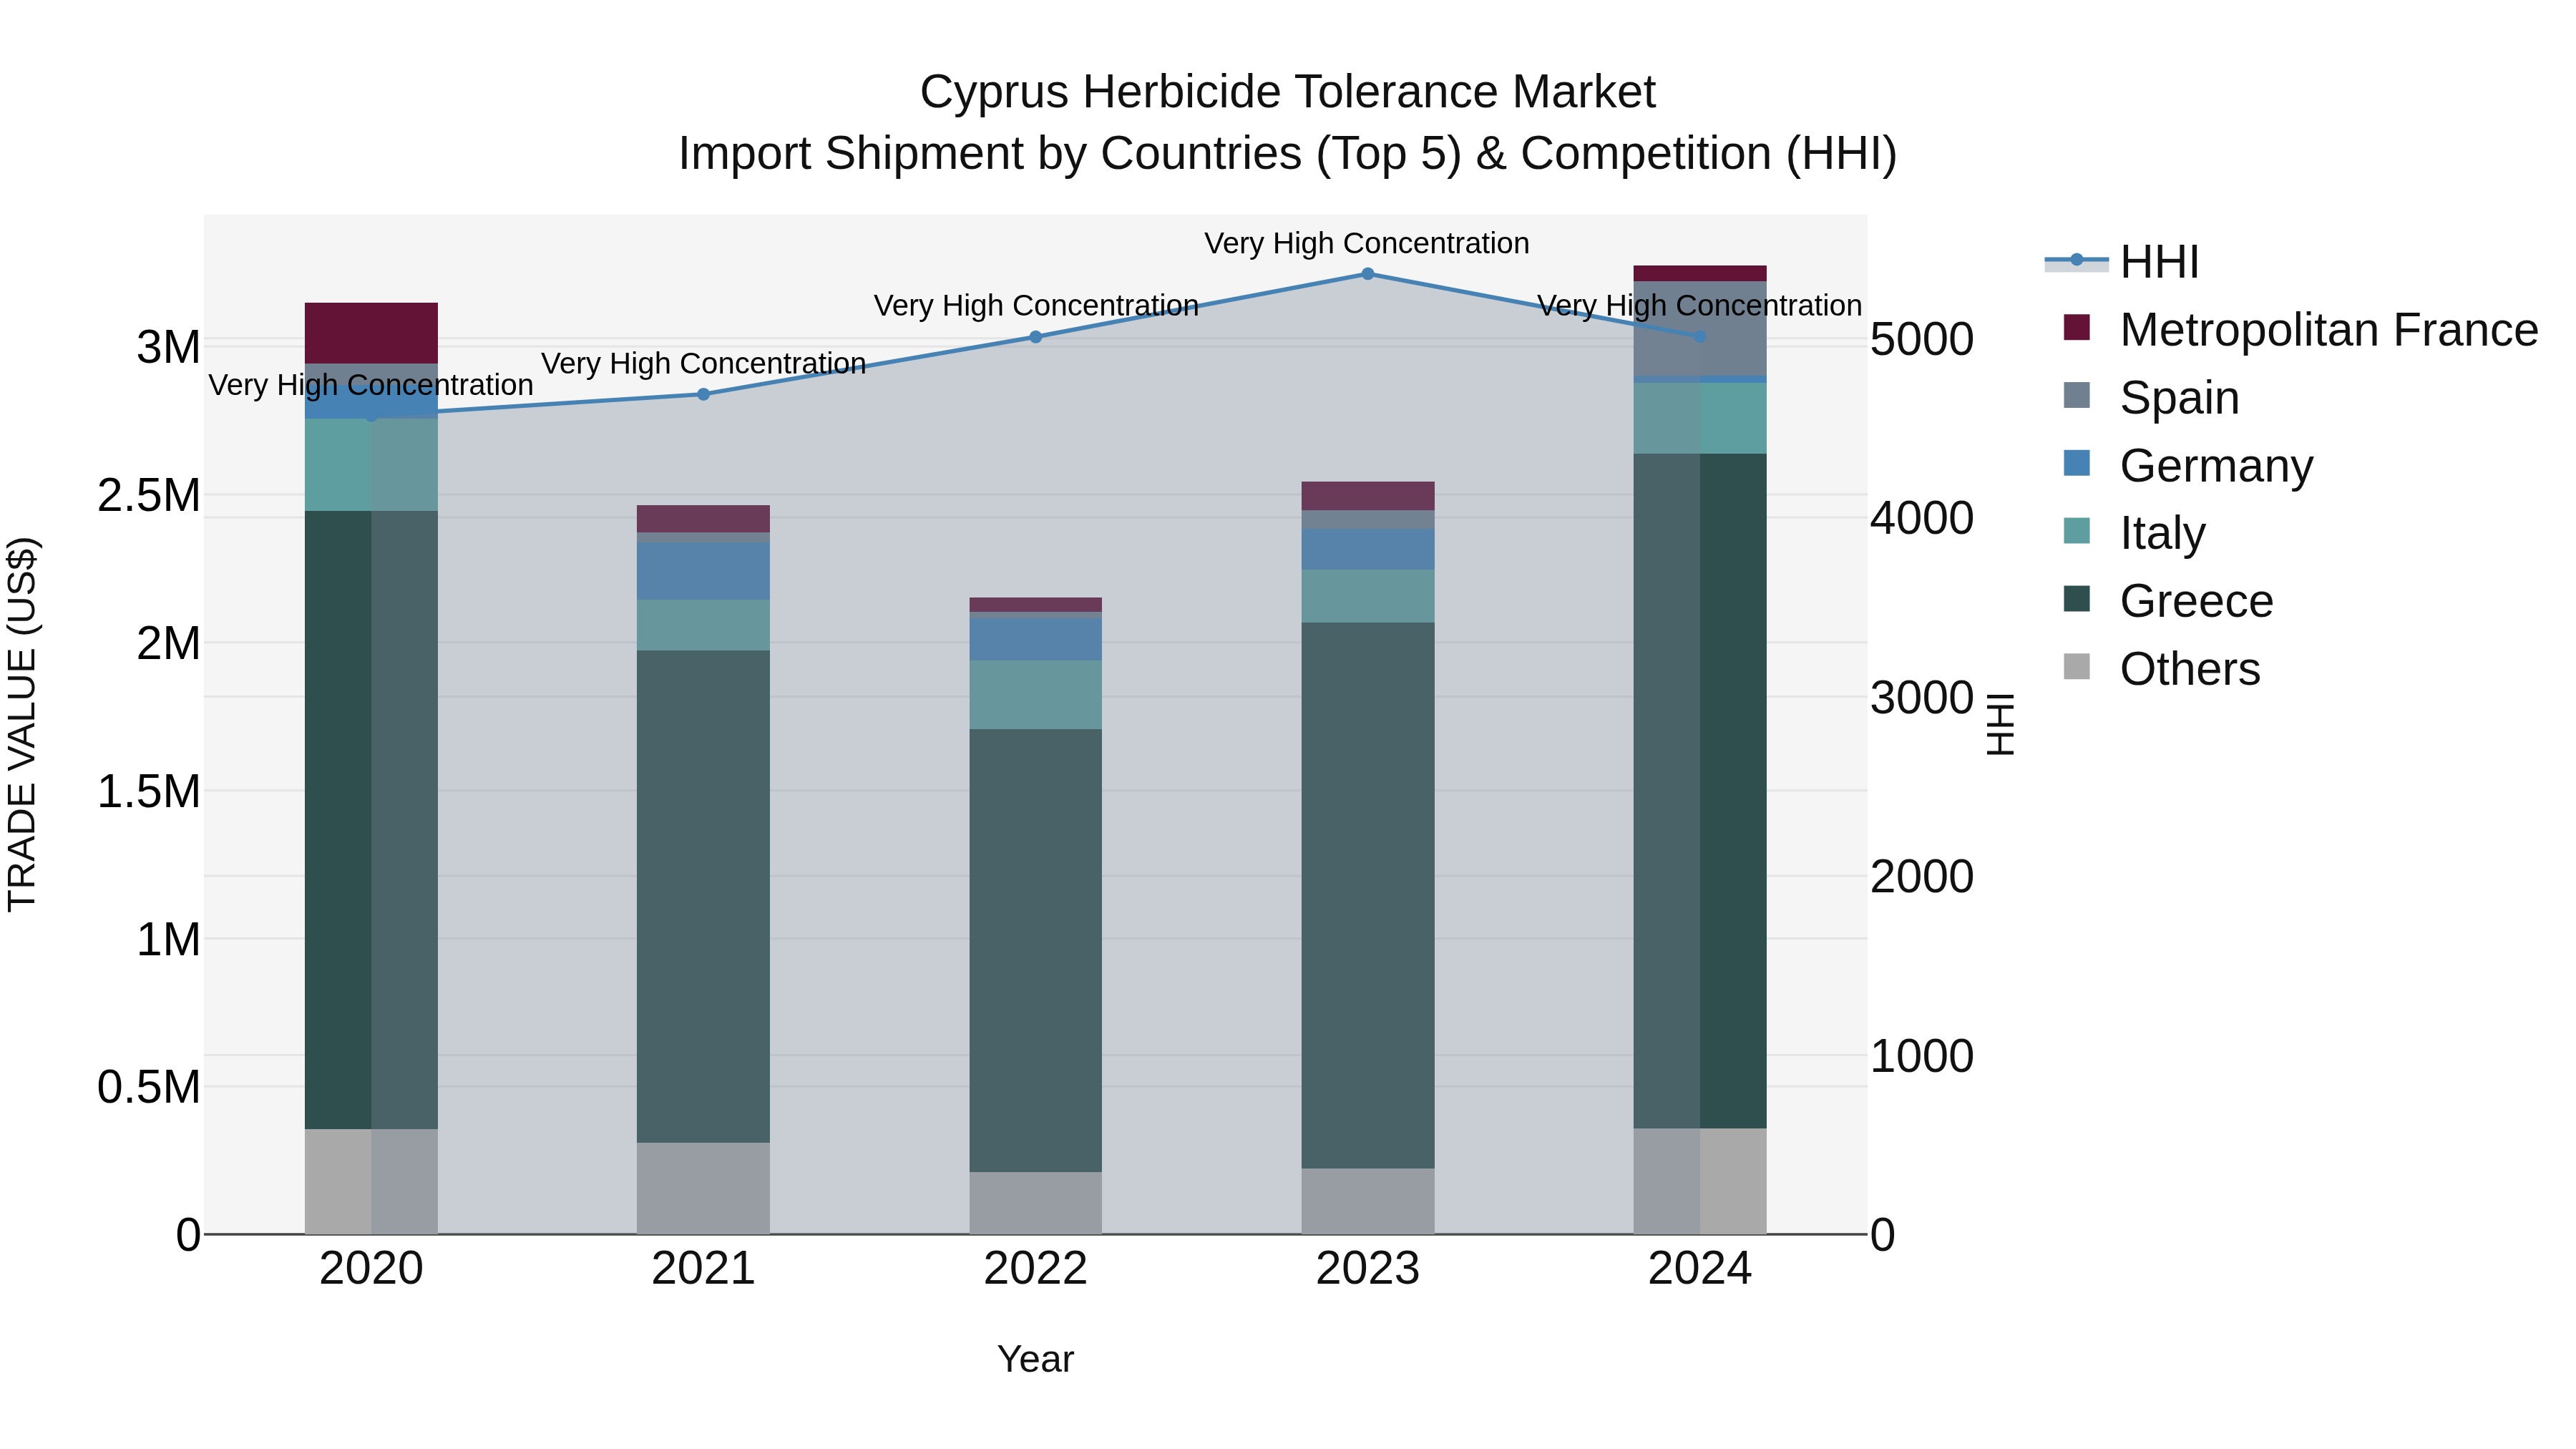Click the 2021 x-axis label
Screen dimensions: 2576x1449
point(703,1269)
